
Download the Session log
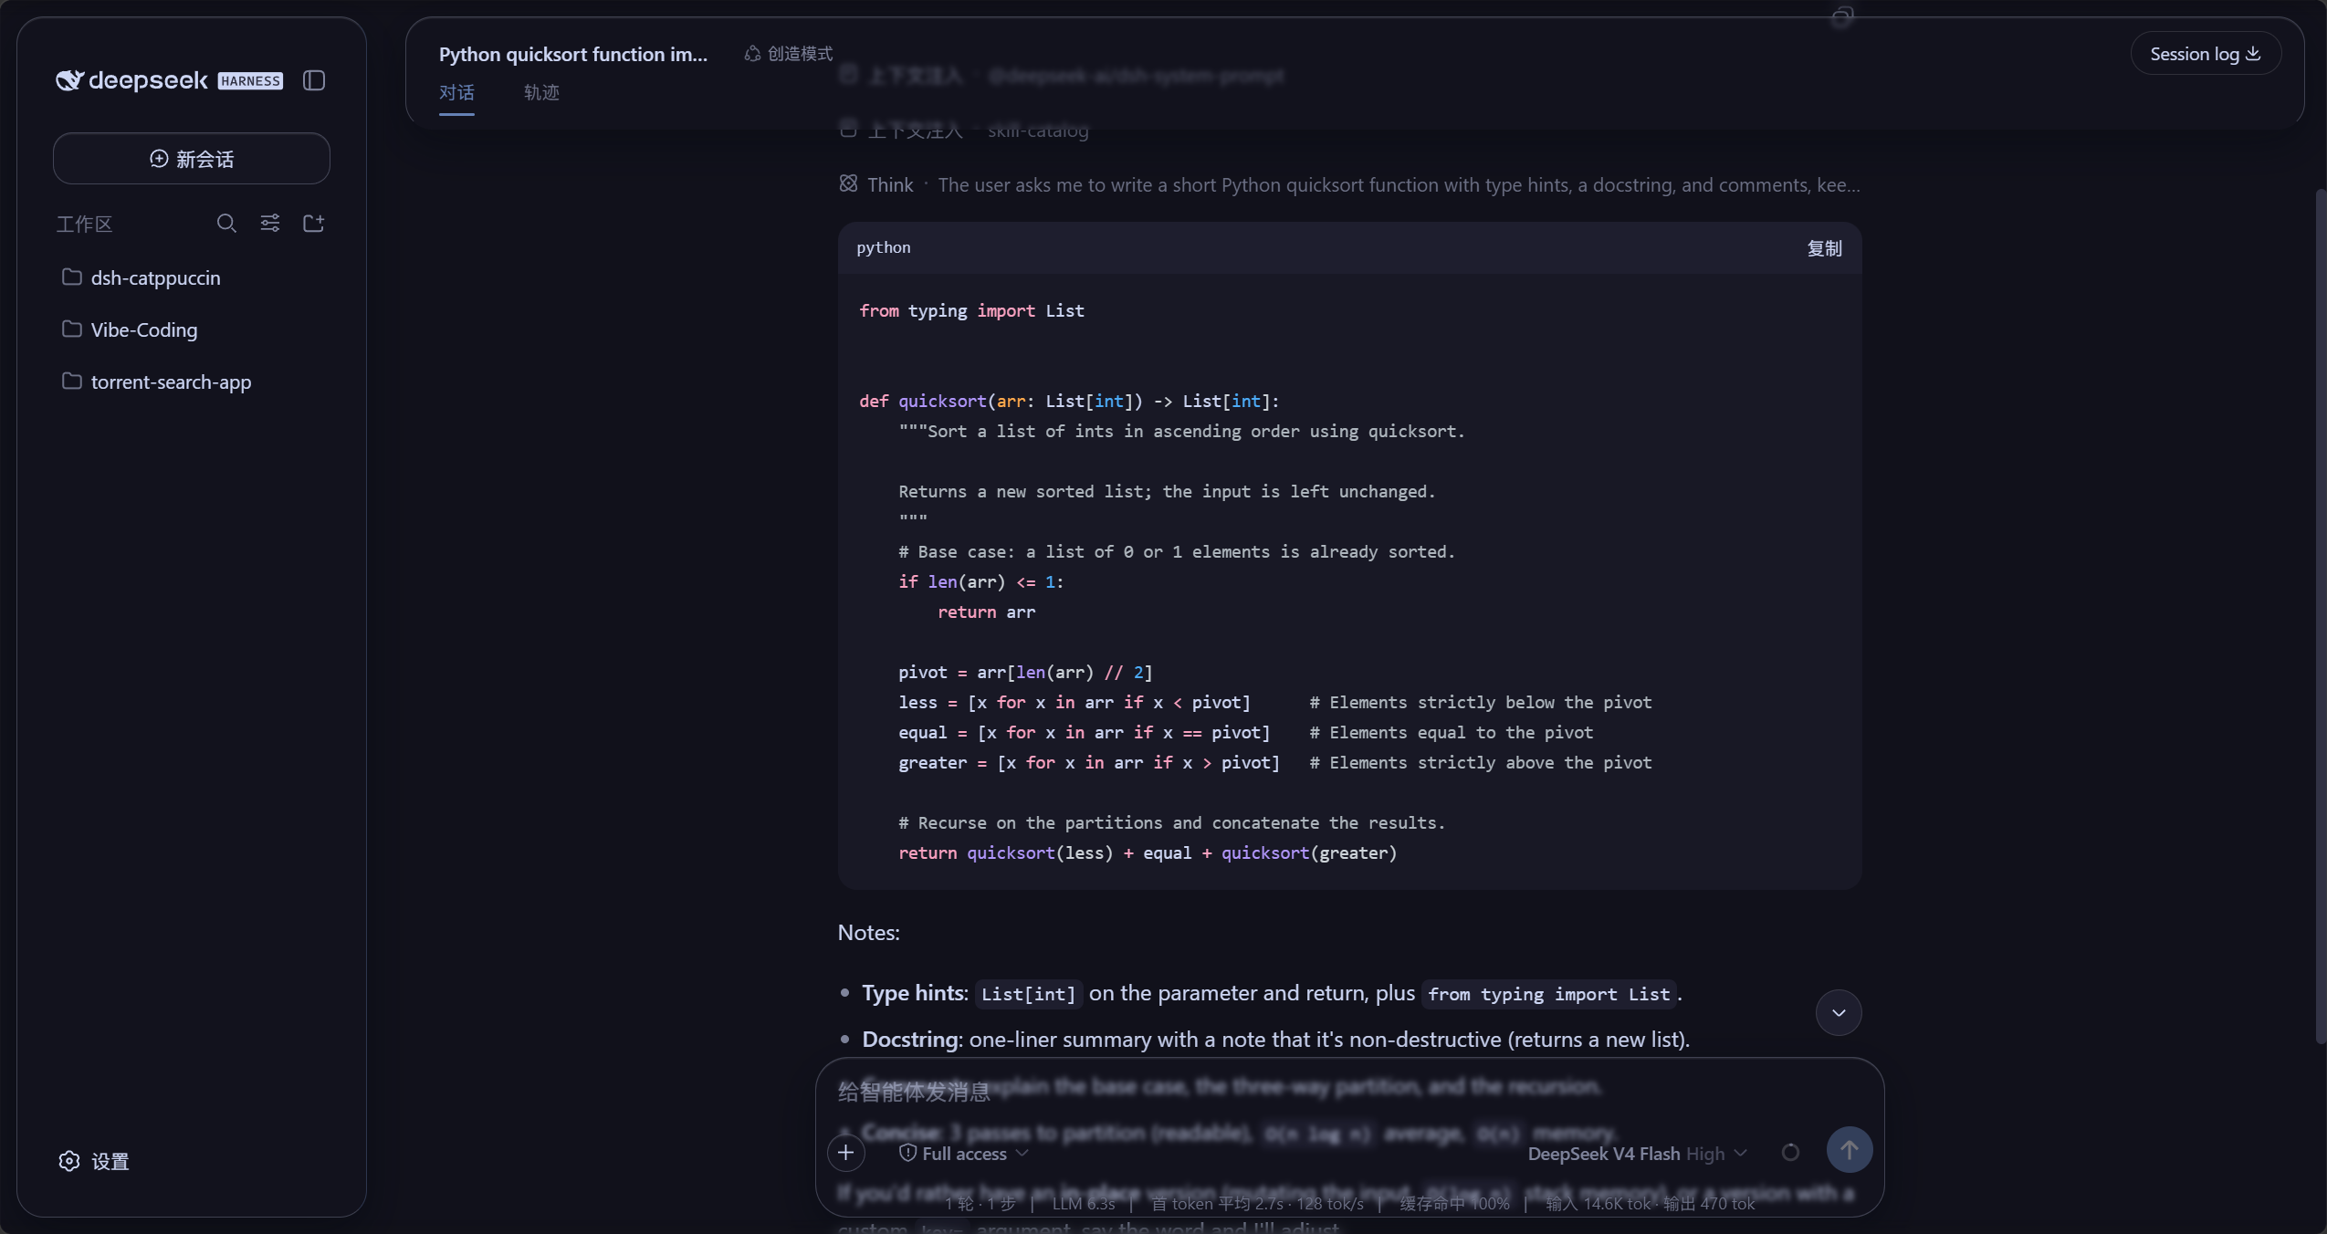(x=2206, y=54)
